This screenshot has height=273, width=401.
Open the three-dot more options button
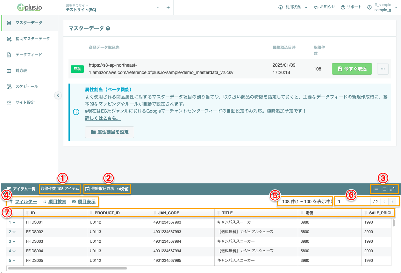383,69
